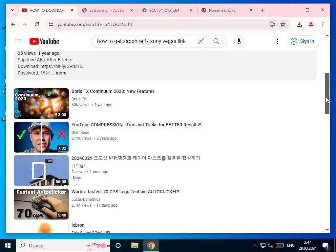Open Boris FX Continuum 2023 thumbnail
Viewport: 336px width, 252px height.
point(41,104)
